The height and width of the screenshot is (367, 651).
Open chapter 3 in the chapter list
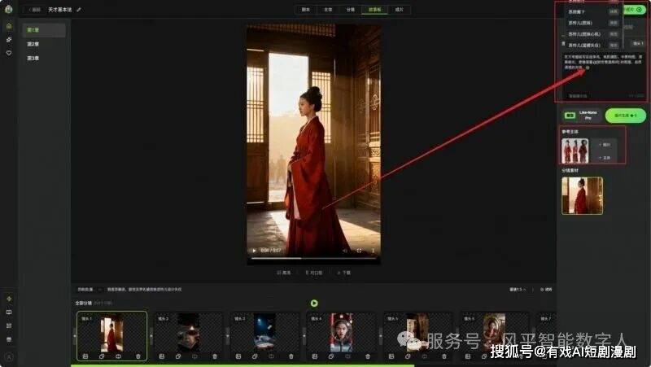33,58
